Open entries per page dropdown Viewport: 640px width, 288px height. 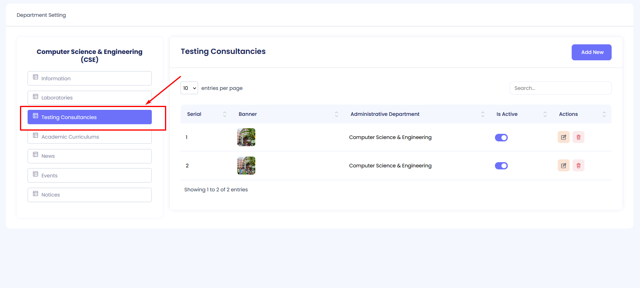[189, 88]
